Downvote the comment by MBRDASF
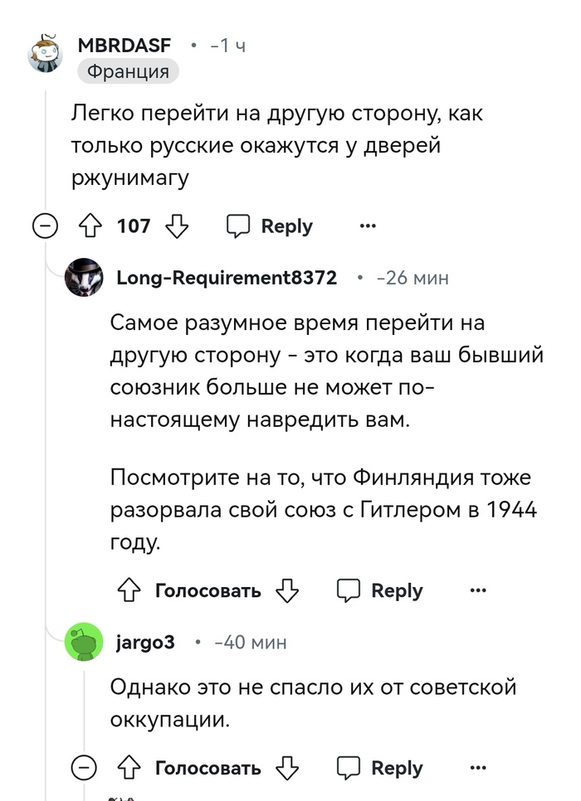The image size is (581, 801). (x=175, y=226)
